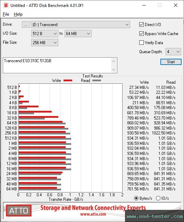Click the 928.94 MB/s read result

pyautogui.click(x=165, y=123)
